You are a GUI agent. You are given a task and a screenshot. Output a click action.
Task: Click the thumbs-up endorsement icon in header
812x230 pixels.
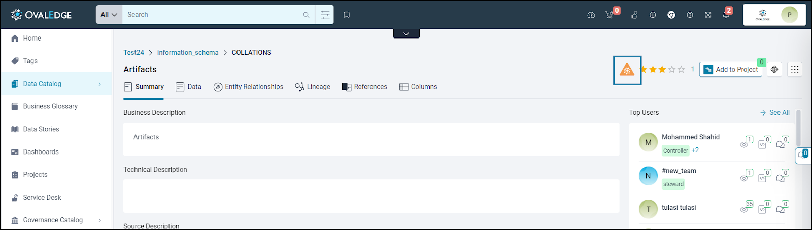[634, 15]
